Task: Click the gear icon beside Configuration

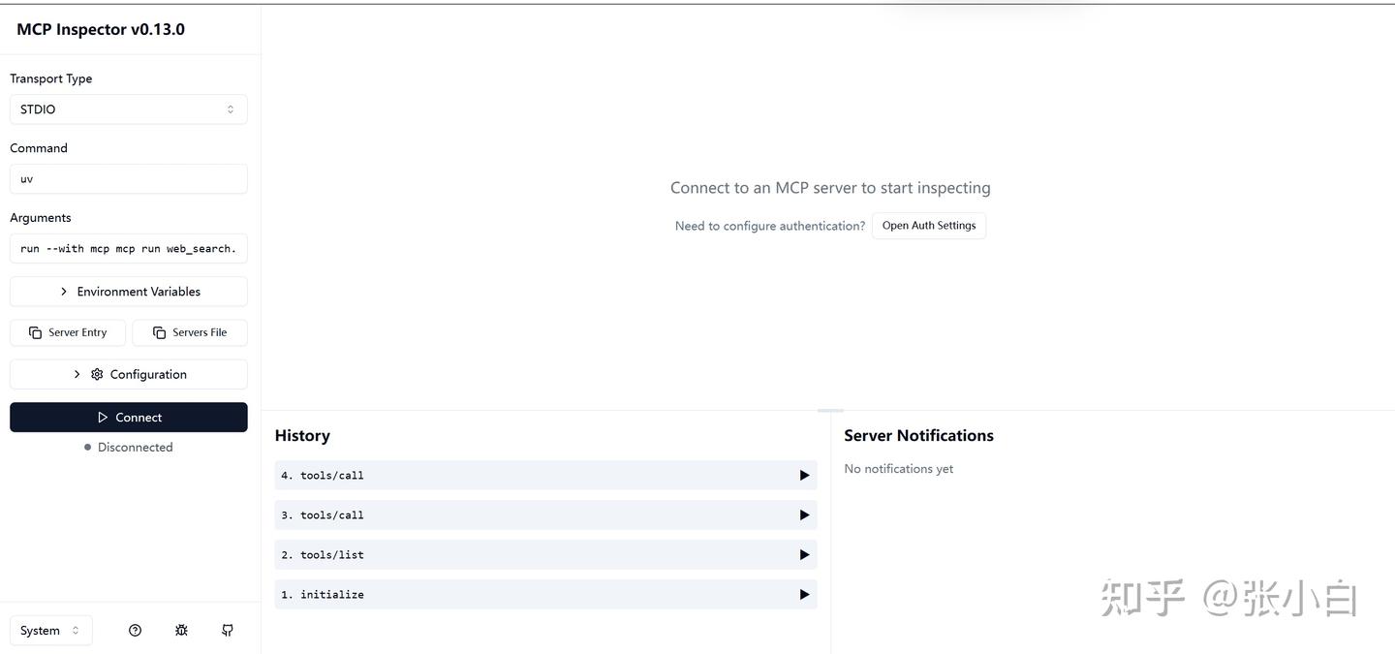Action: pyautogui.click(x=97, y=374)
